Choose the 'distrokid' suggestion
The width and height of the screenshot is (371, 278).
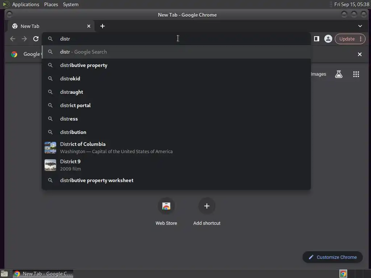(176, 79)
